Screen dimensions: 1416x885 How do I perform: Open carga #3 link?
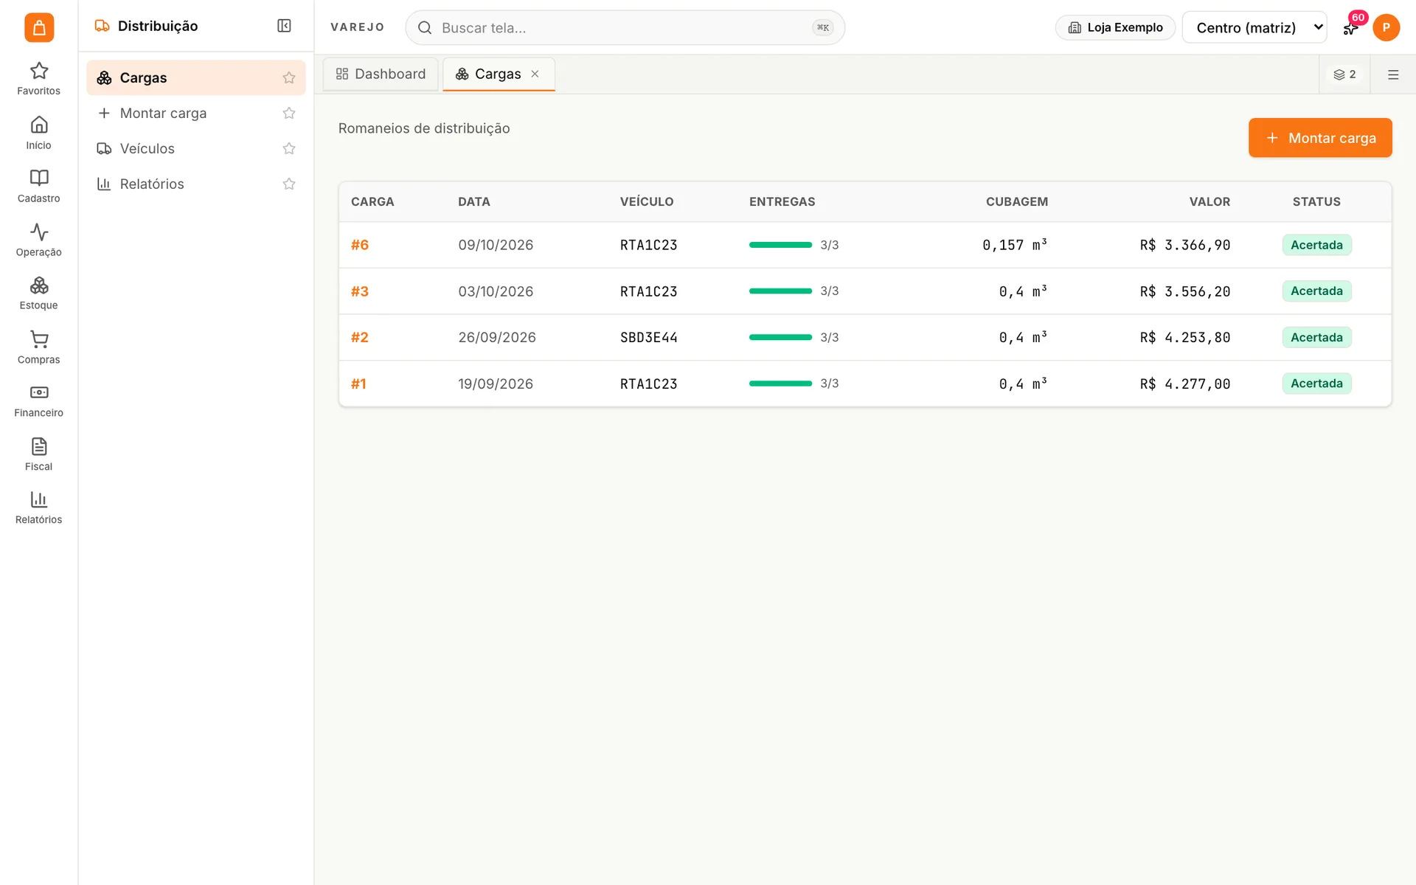coord(360,291)
